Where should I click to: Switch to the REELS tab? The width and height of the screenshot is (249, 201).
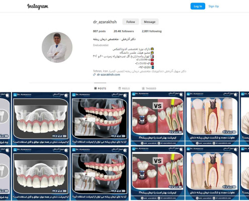(x=124, y=88)
